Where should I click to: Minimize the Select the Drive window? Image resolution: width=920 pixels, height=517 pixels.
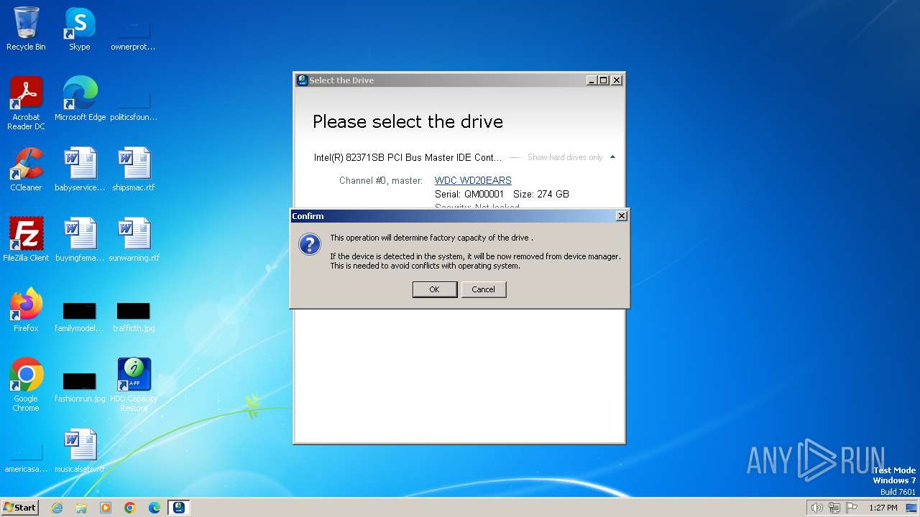click(592, 80)
